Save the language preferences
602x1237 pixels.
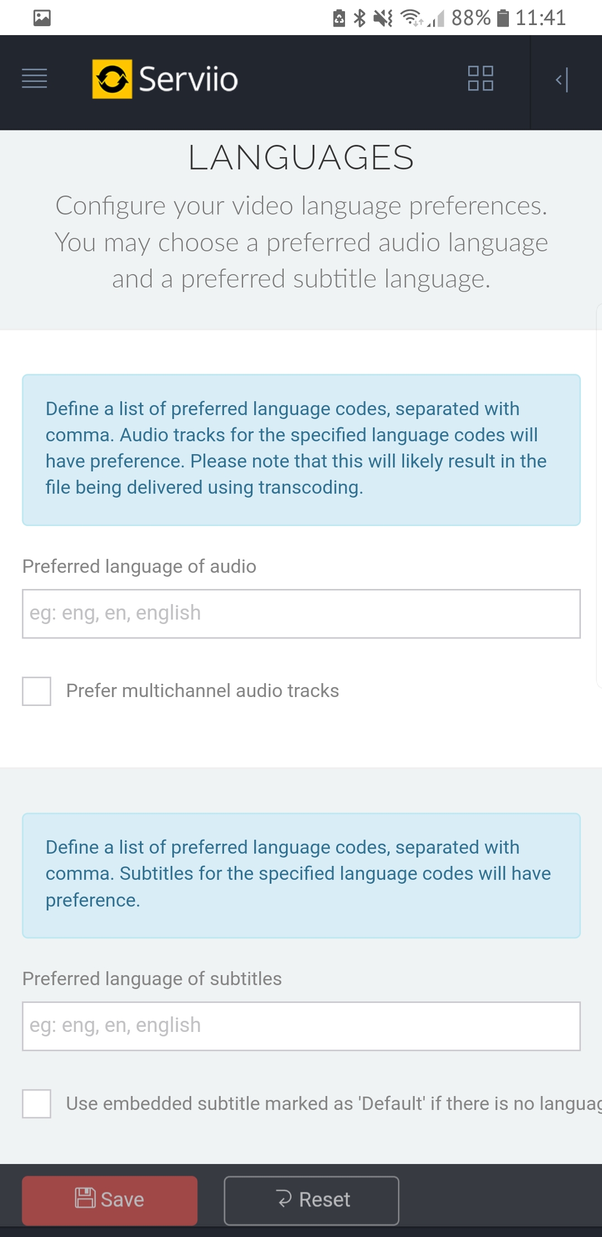point(110,1200)
